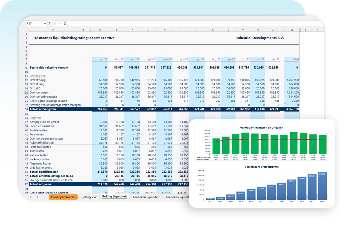Screen dimensions: 359x235
Task: Click the title '12 maands liquiditeitsbegroting: december 2024'
Action: [x=74, y=38]
